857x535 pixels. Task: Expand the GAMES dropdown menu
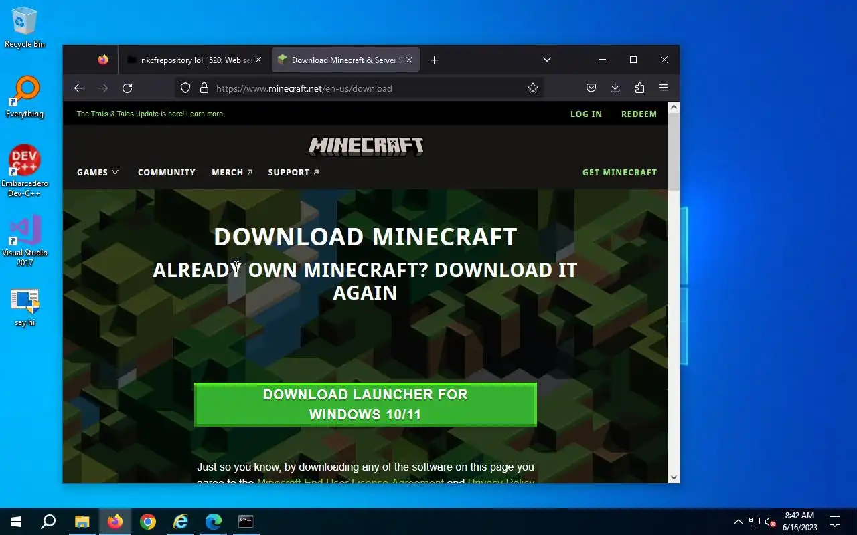click(98, 173)
